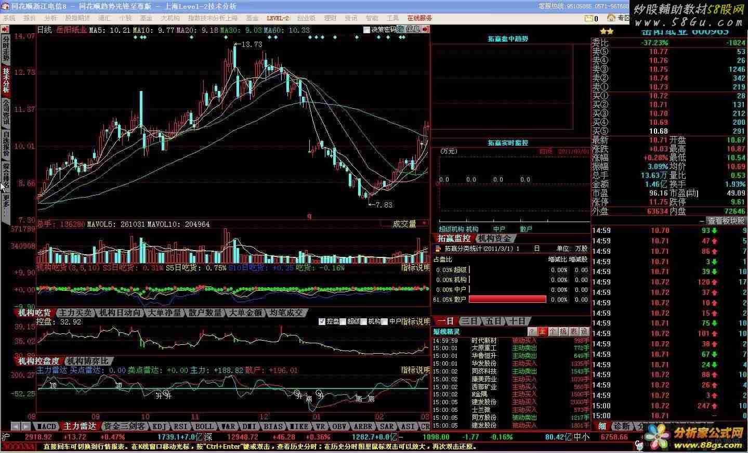Click the 康美药业 row in 短线精灵

pyautogui.click(x=511, y=379)
